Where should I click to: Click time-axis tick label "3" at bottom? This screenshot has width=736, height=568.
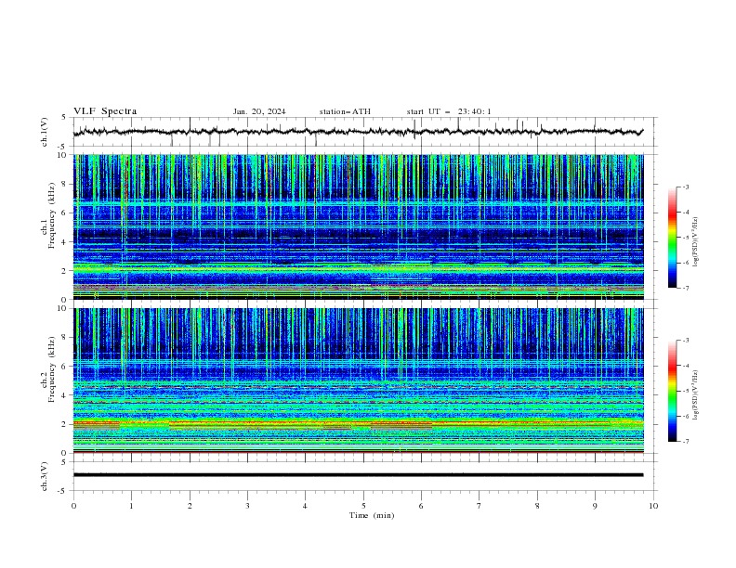point(247,506)
